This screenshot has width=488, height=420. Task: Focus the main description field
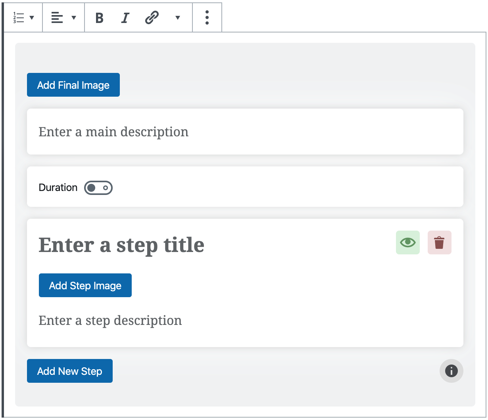coord(245,132)
